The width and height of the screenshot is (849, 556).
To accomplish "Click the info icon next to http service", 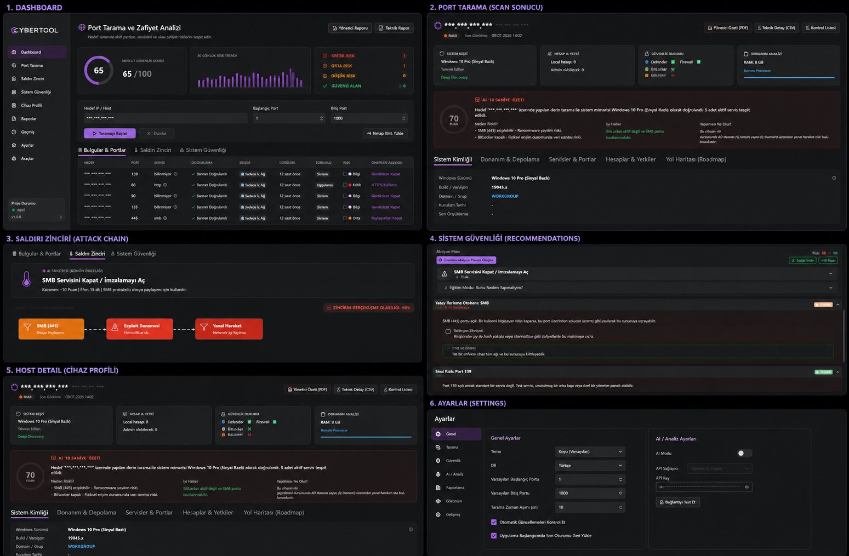I will coord(165,185).
